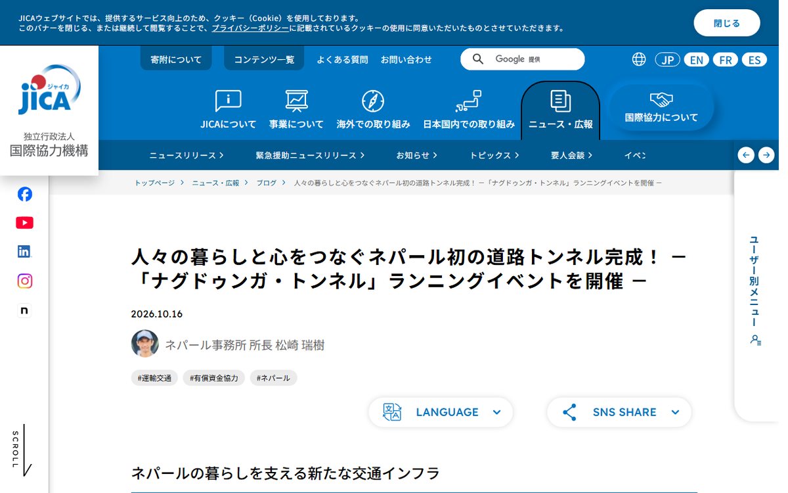Select #ネパール tag
Viewport: 788px width, 493px height.
(x=273, y=378)
